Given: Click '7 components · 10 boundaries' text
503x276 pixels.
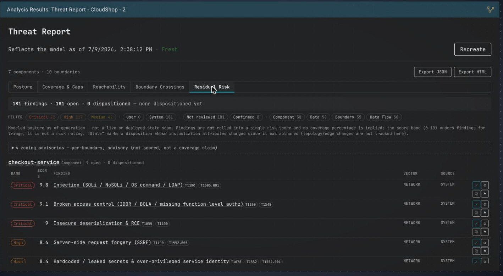Looking at the screenshot, I should point(44,72).
